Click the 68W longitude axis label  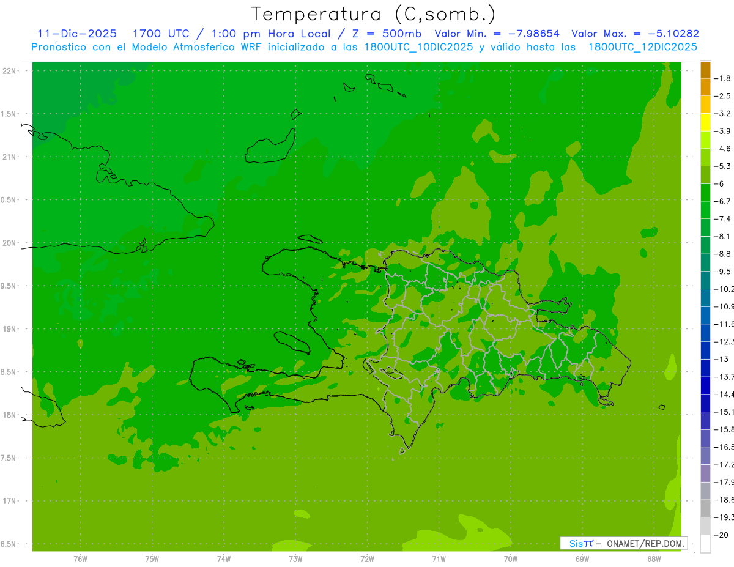654,559
